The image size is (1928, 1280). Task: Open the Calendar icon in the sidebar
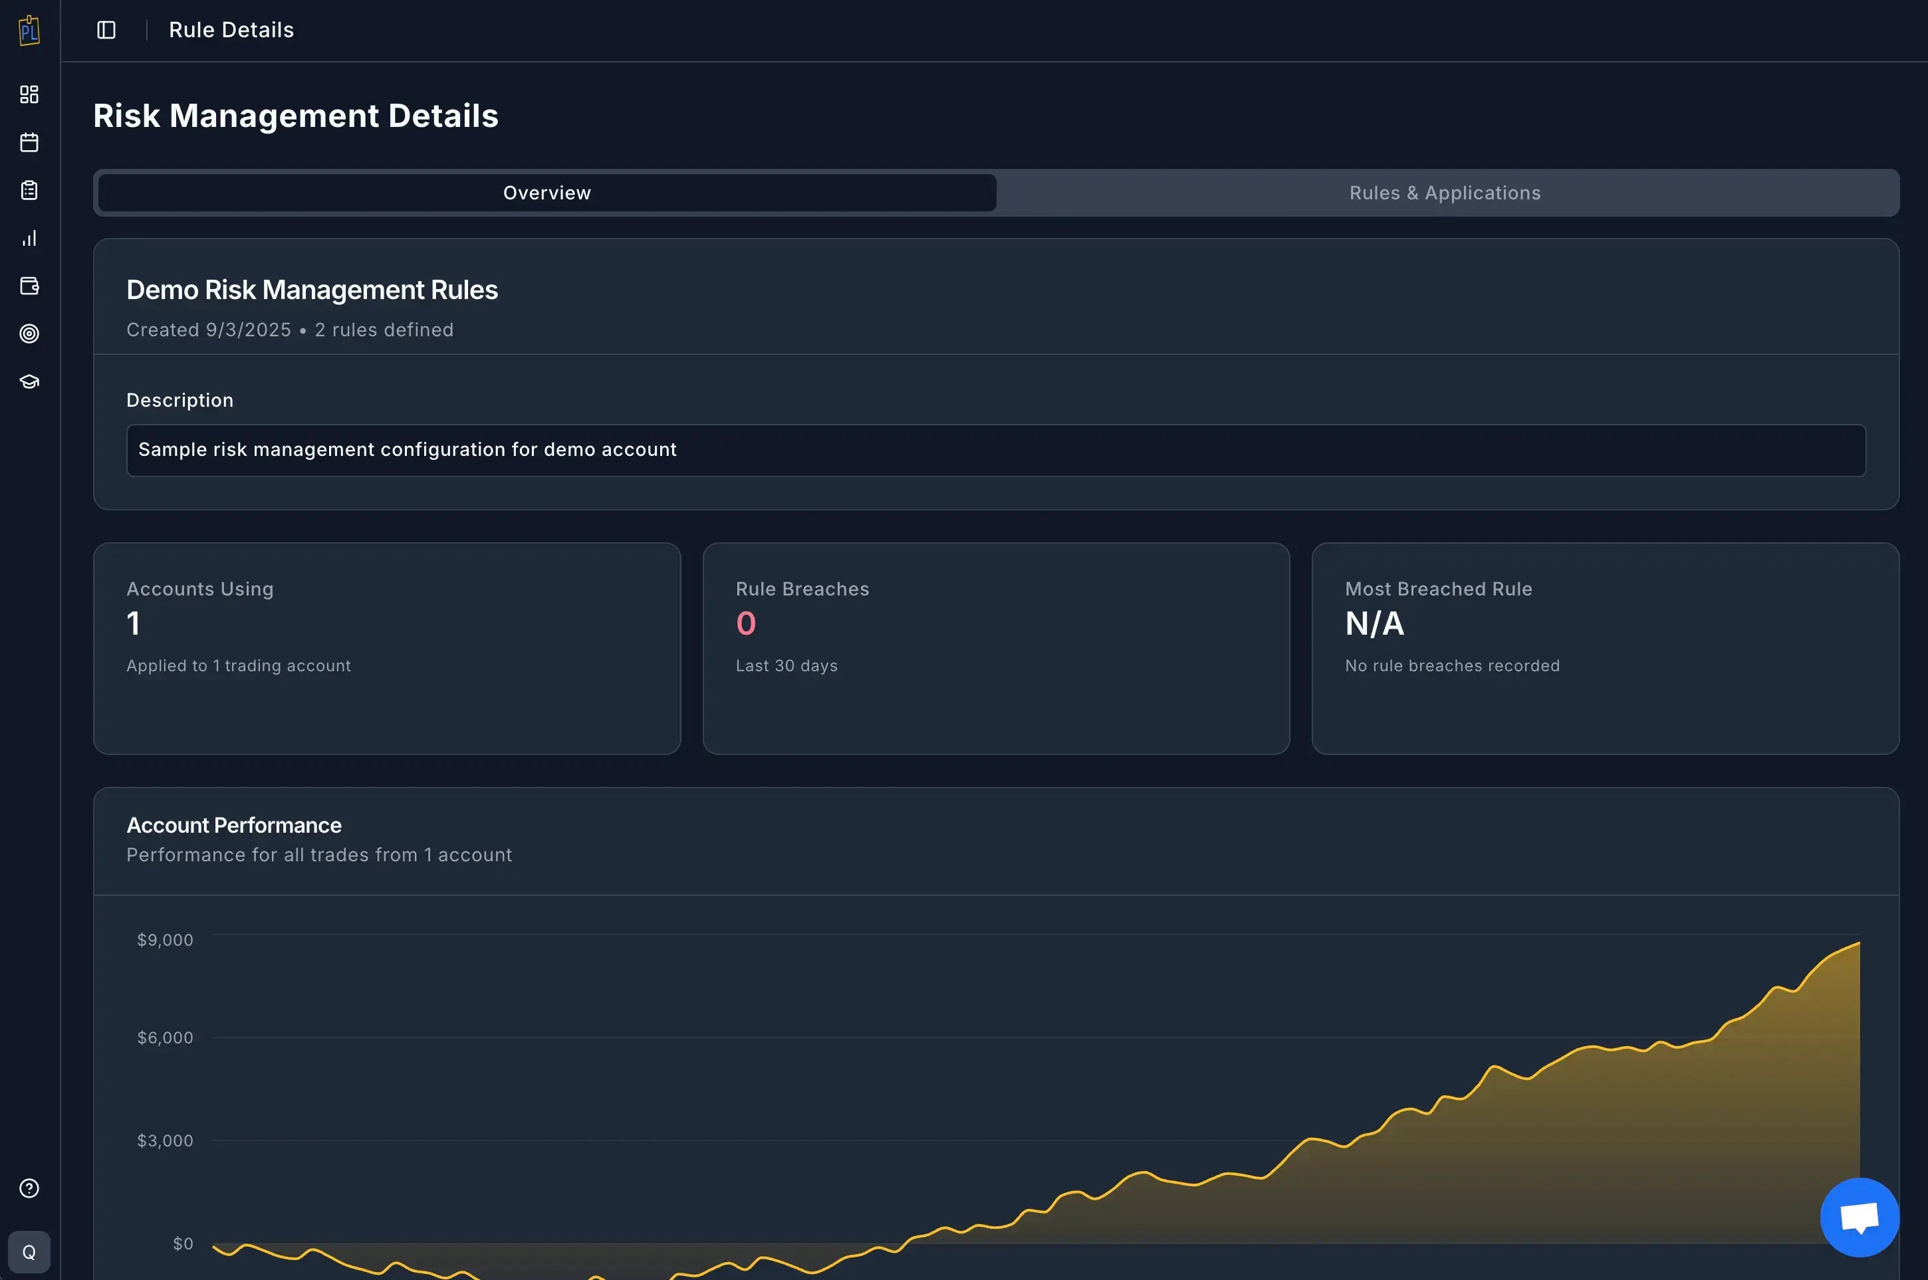tap(29, 142)
